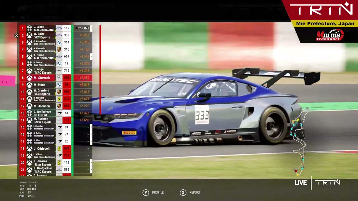Click car number 119
This screenshot has width=358, height=201.
67,28
